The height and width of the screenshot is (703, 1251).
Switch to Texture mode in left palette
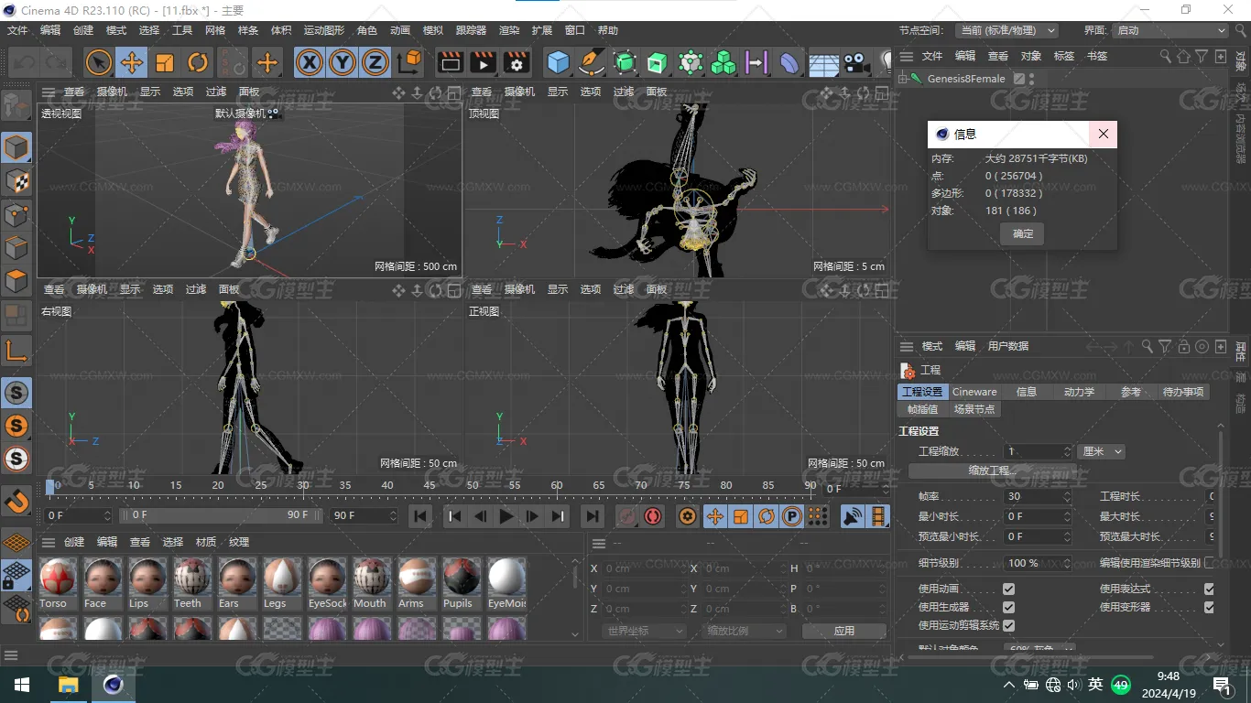pyautogui.click(x=16, y=180)
